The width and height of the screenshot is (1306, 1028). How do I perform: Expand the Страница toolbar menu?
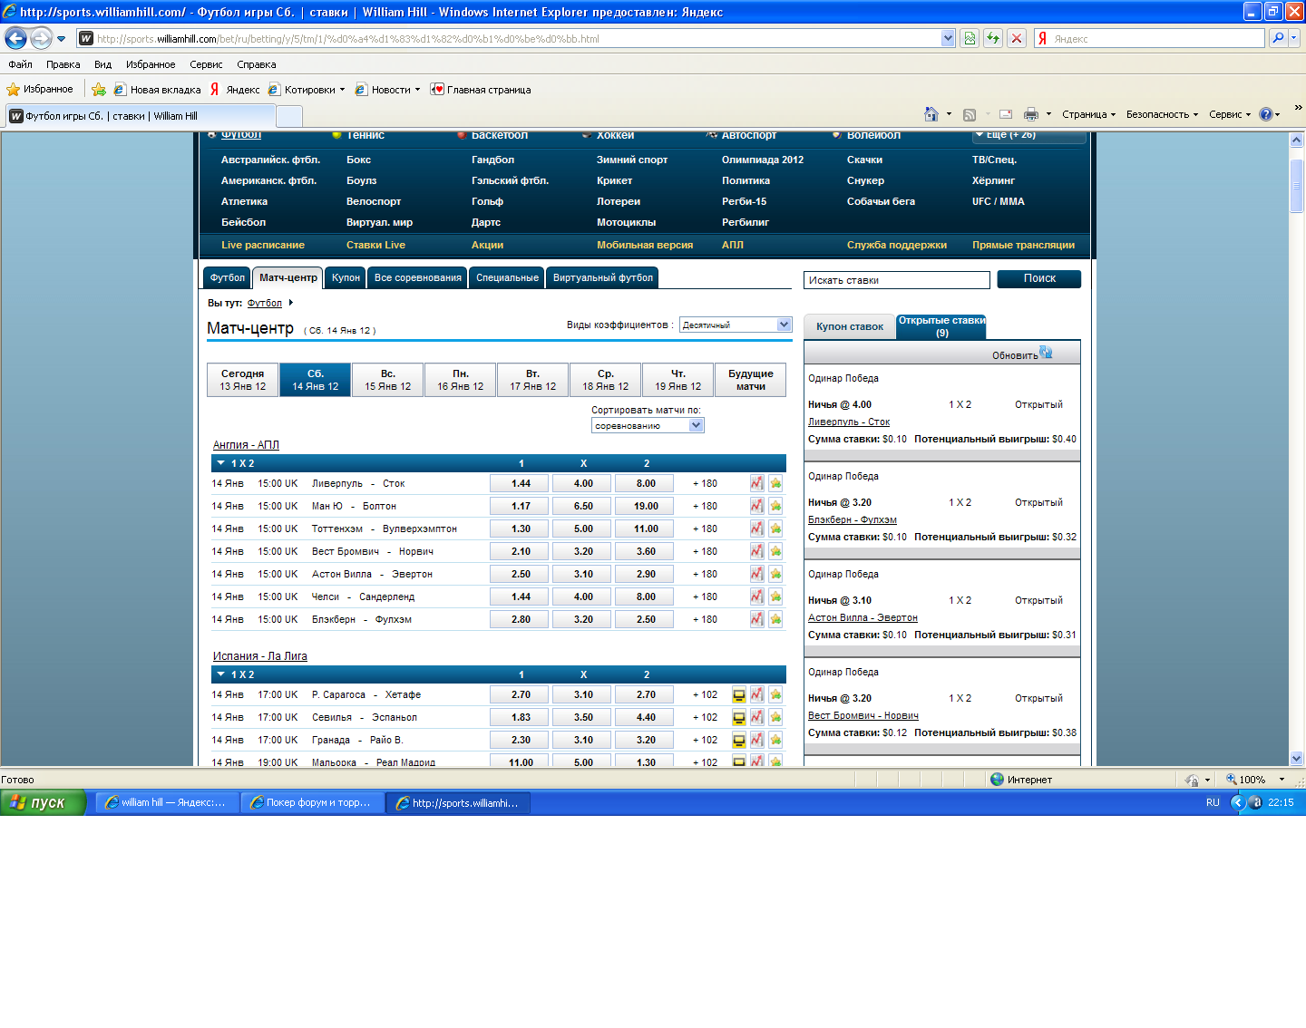[1088, 114]
